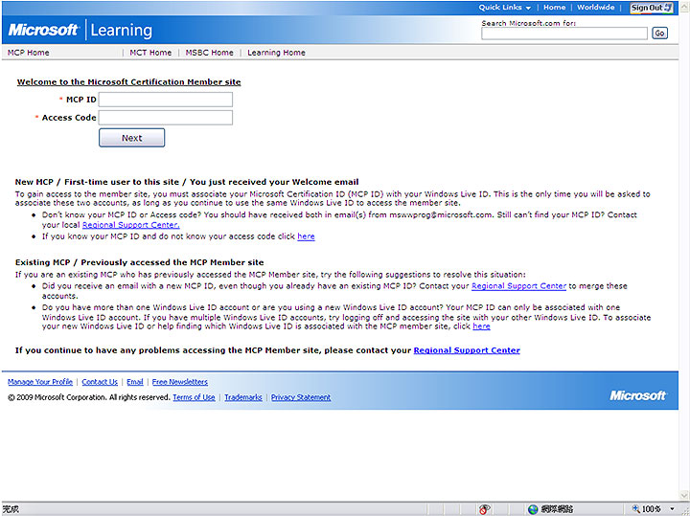Open the Worldwide link in top bar
The height and width of the screenshot is (516, 690).
pyautogui.click(x=595, y=8)
